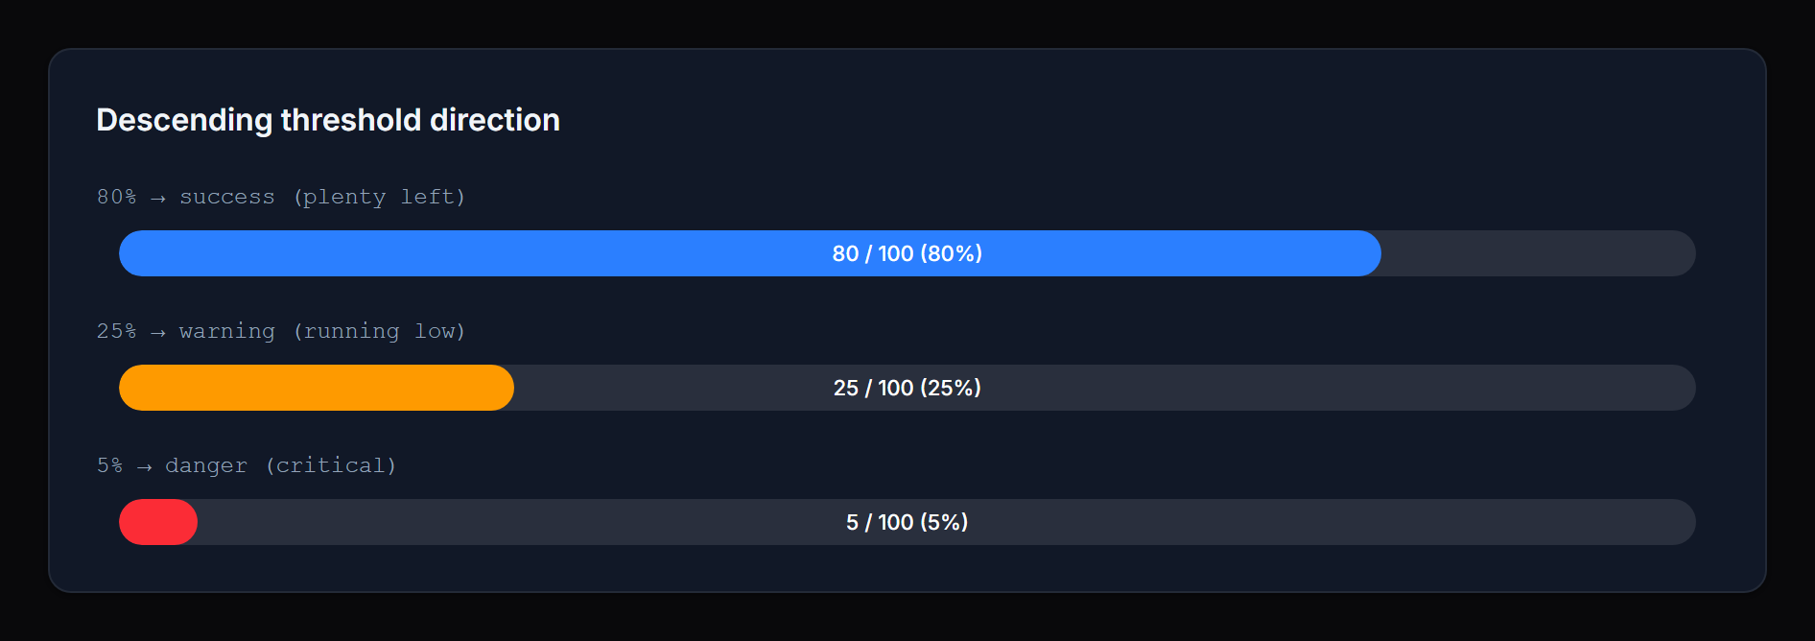Click the blue fill of the 80% progress bar
This screenshot has height=641, width=1815.
click(480, 253)
